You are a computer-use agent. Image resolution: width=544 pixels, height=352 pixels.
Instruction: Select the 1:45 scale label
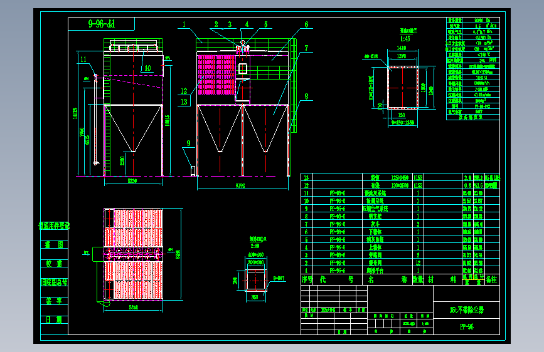click(x=405, y=39)
